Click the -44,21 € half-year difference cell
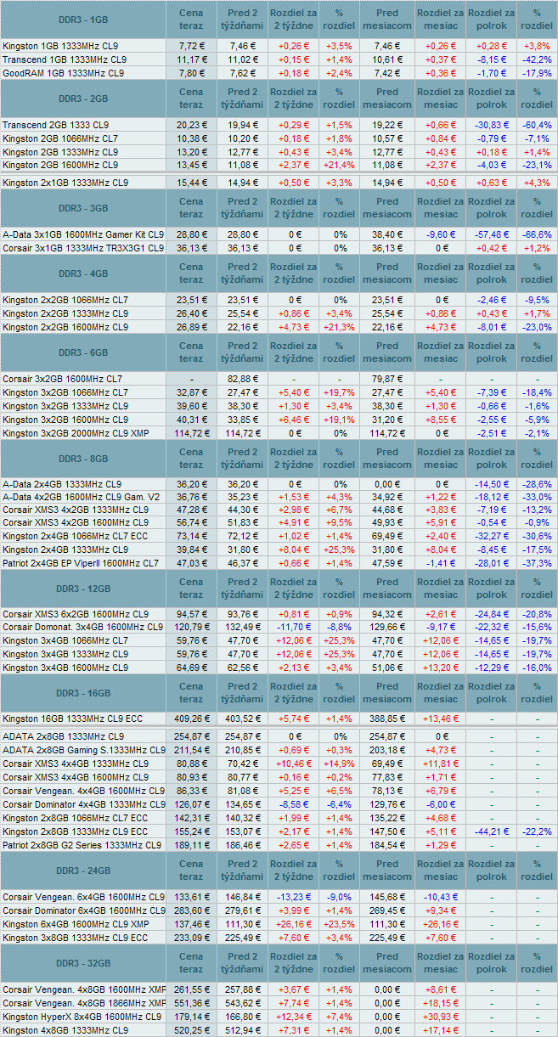Viewport: 558px width, 1037px height. [x=490, y=831]
